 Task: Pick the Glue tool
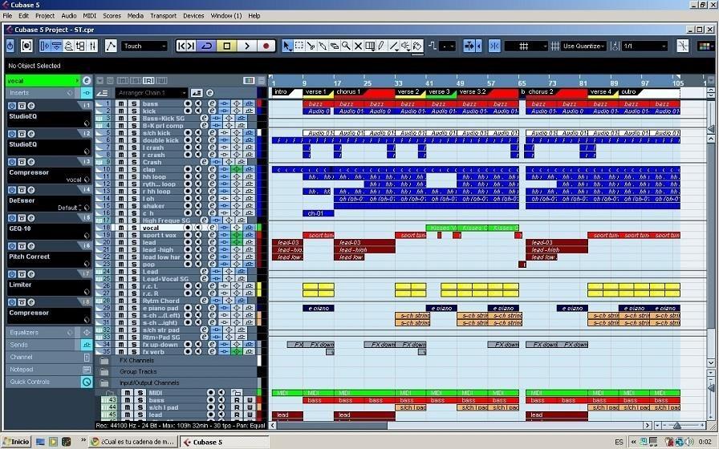323,46
